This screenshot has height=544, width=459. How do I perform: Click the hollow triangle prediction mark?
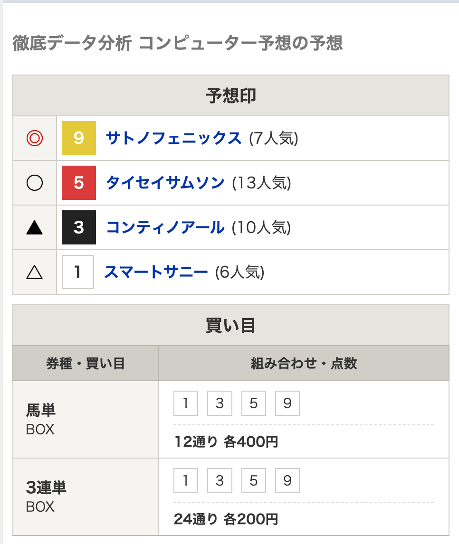pyautogui.click(x=35, y=272)
